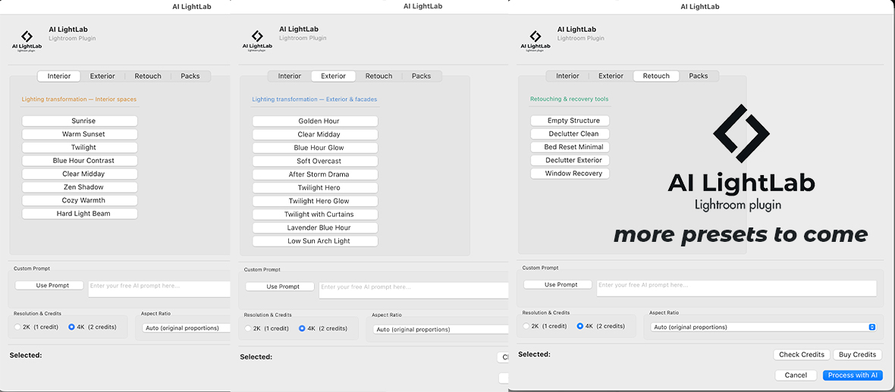Click AI LightLab logo in left window

[x=27, y=41]
